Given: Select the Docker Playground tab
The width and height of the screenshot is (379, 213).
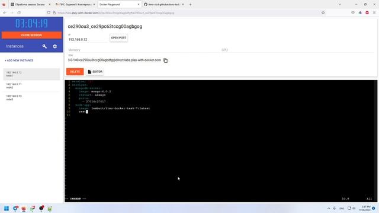Looking at the screenshot, I should point(120,4).
